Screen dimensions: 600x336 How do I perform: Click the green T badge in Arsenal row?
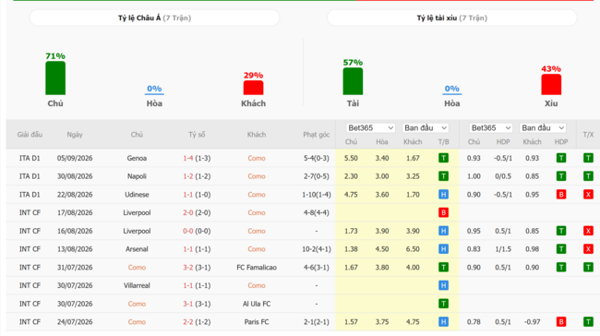(561, 249)
